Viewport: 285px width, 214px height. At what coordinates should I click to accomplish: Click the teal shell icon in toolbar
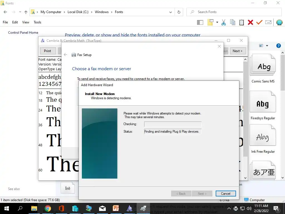[x=279, y=22]
